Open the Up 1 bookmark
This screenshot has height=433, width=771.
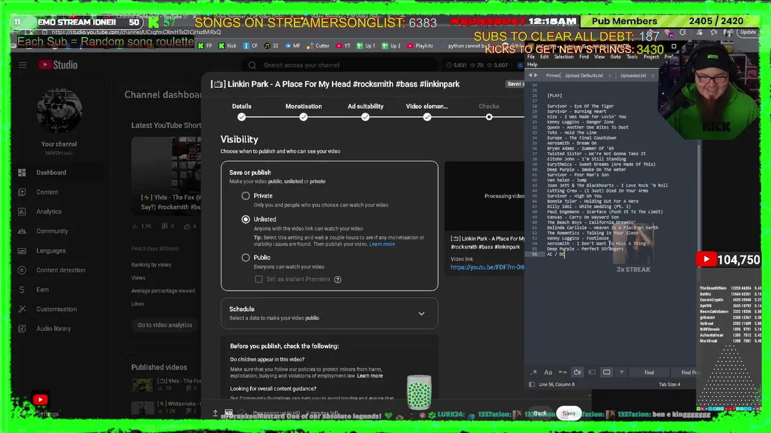366,46
